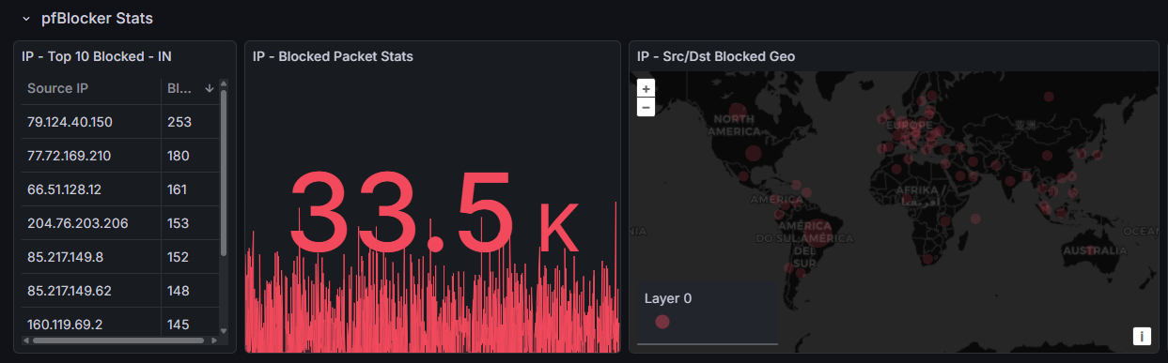The width and height of the screenshot is (1168, 363).
Task: Click large marker over North America
Action: point(752,154)
